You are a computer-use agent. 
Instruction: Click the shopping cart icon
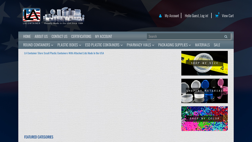pos(217,16)
